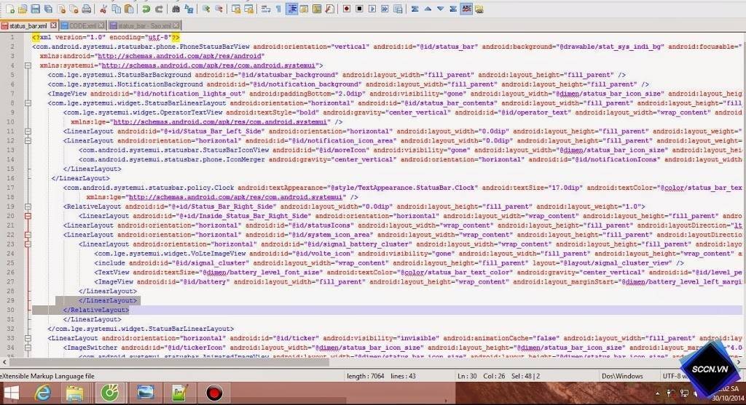
Task: Toggle the highlighted indent guide button
Action: tap(291, 9)
